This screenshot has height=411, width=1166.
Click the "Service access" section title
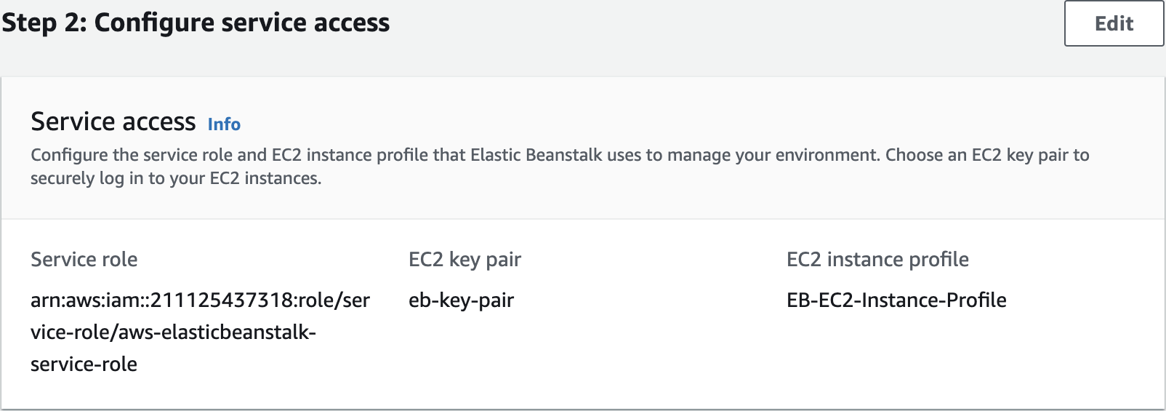tap(113, 121)
